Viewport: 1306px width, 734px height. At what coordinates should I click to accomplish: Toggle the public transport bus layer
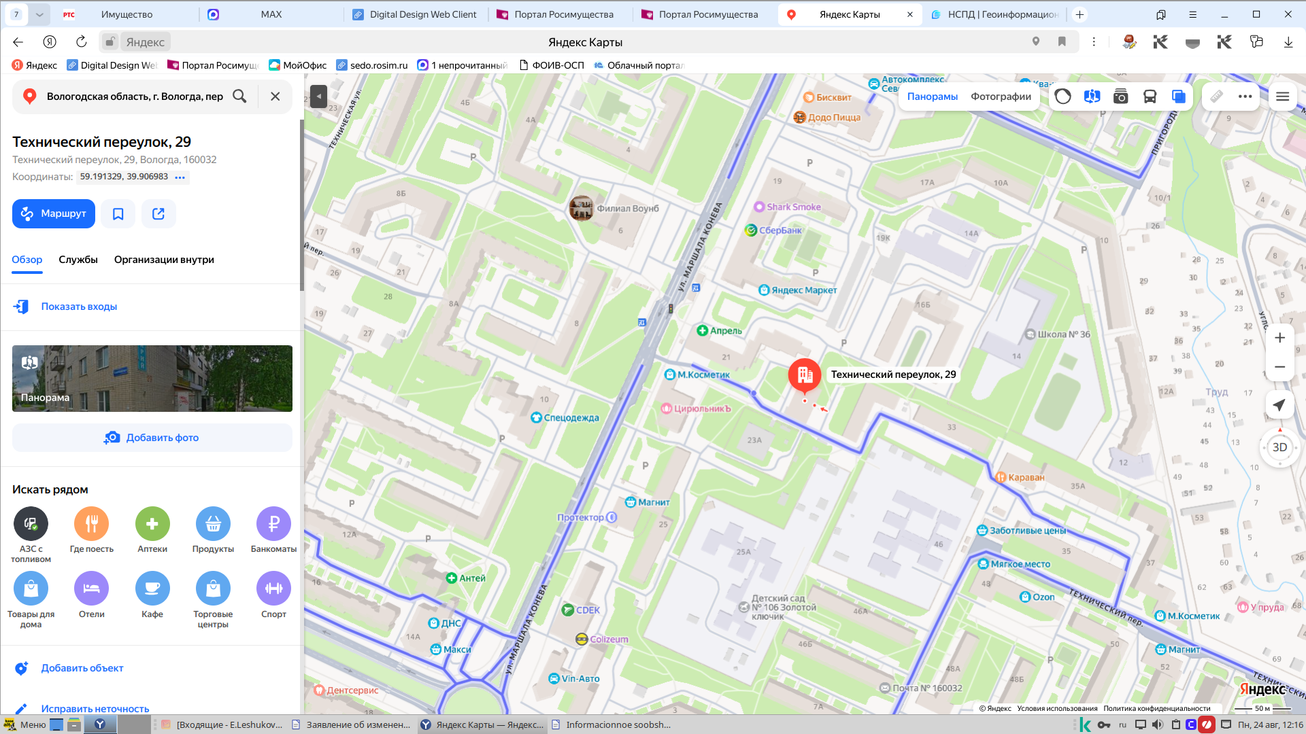(x=1150, y=97)
